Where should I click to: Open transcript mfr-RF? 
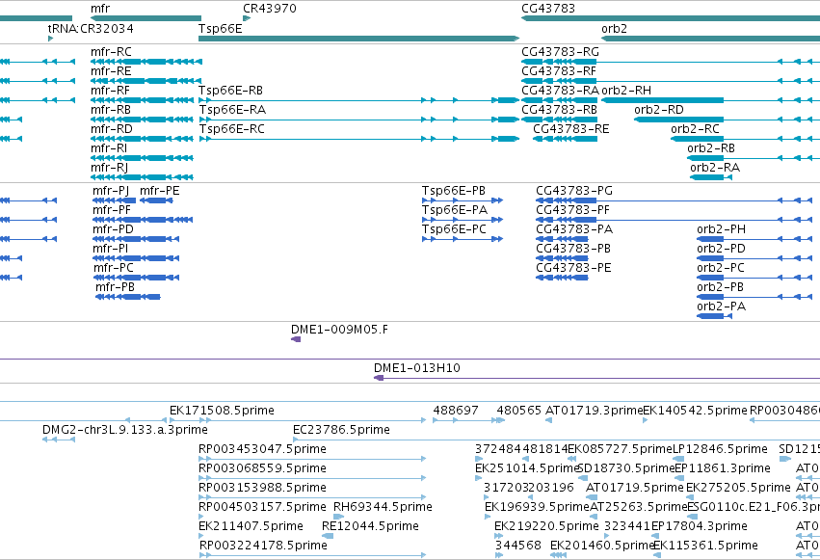click(143, 100)
